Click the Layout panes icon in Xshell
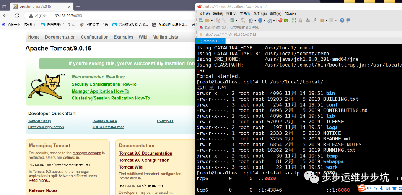402x195 pixels. (331, 21)
